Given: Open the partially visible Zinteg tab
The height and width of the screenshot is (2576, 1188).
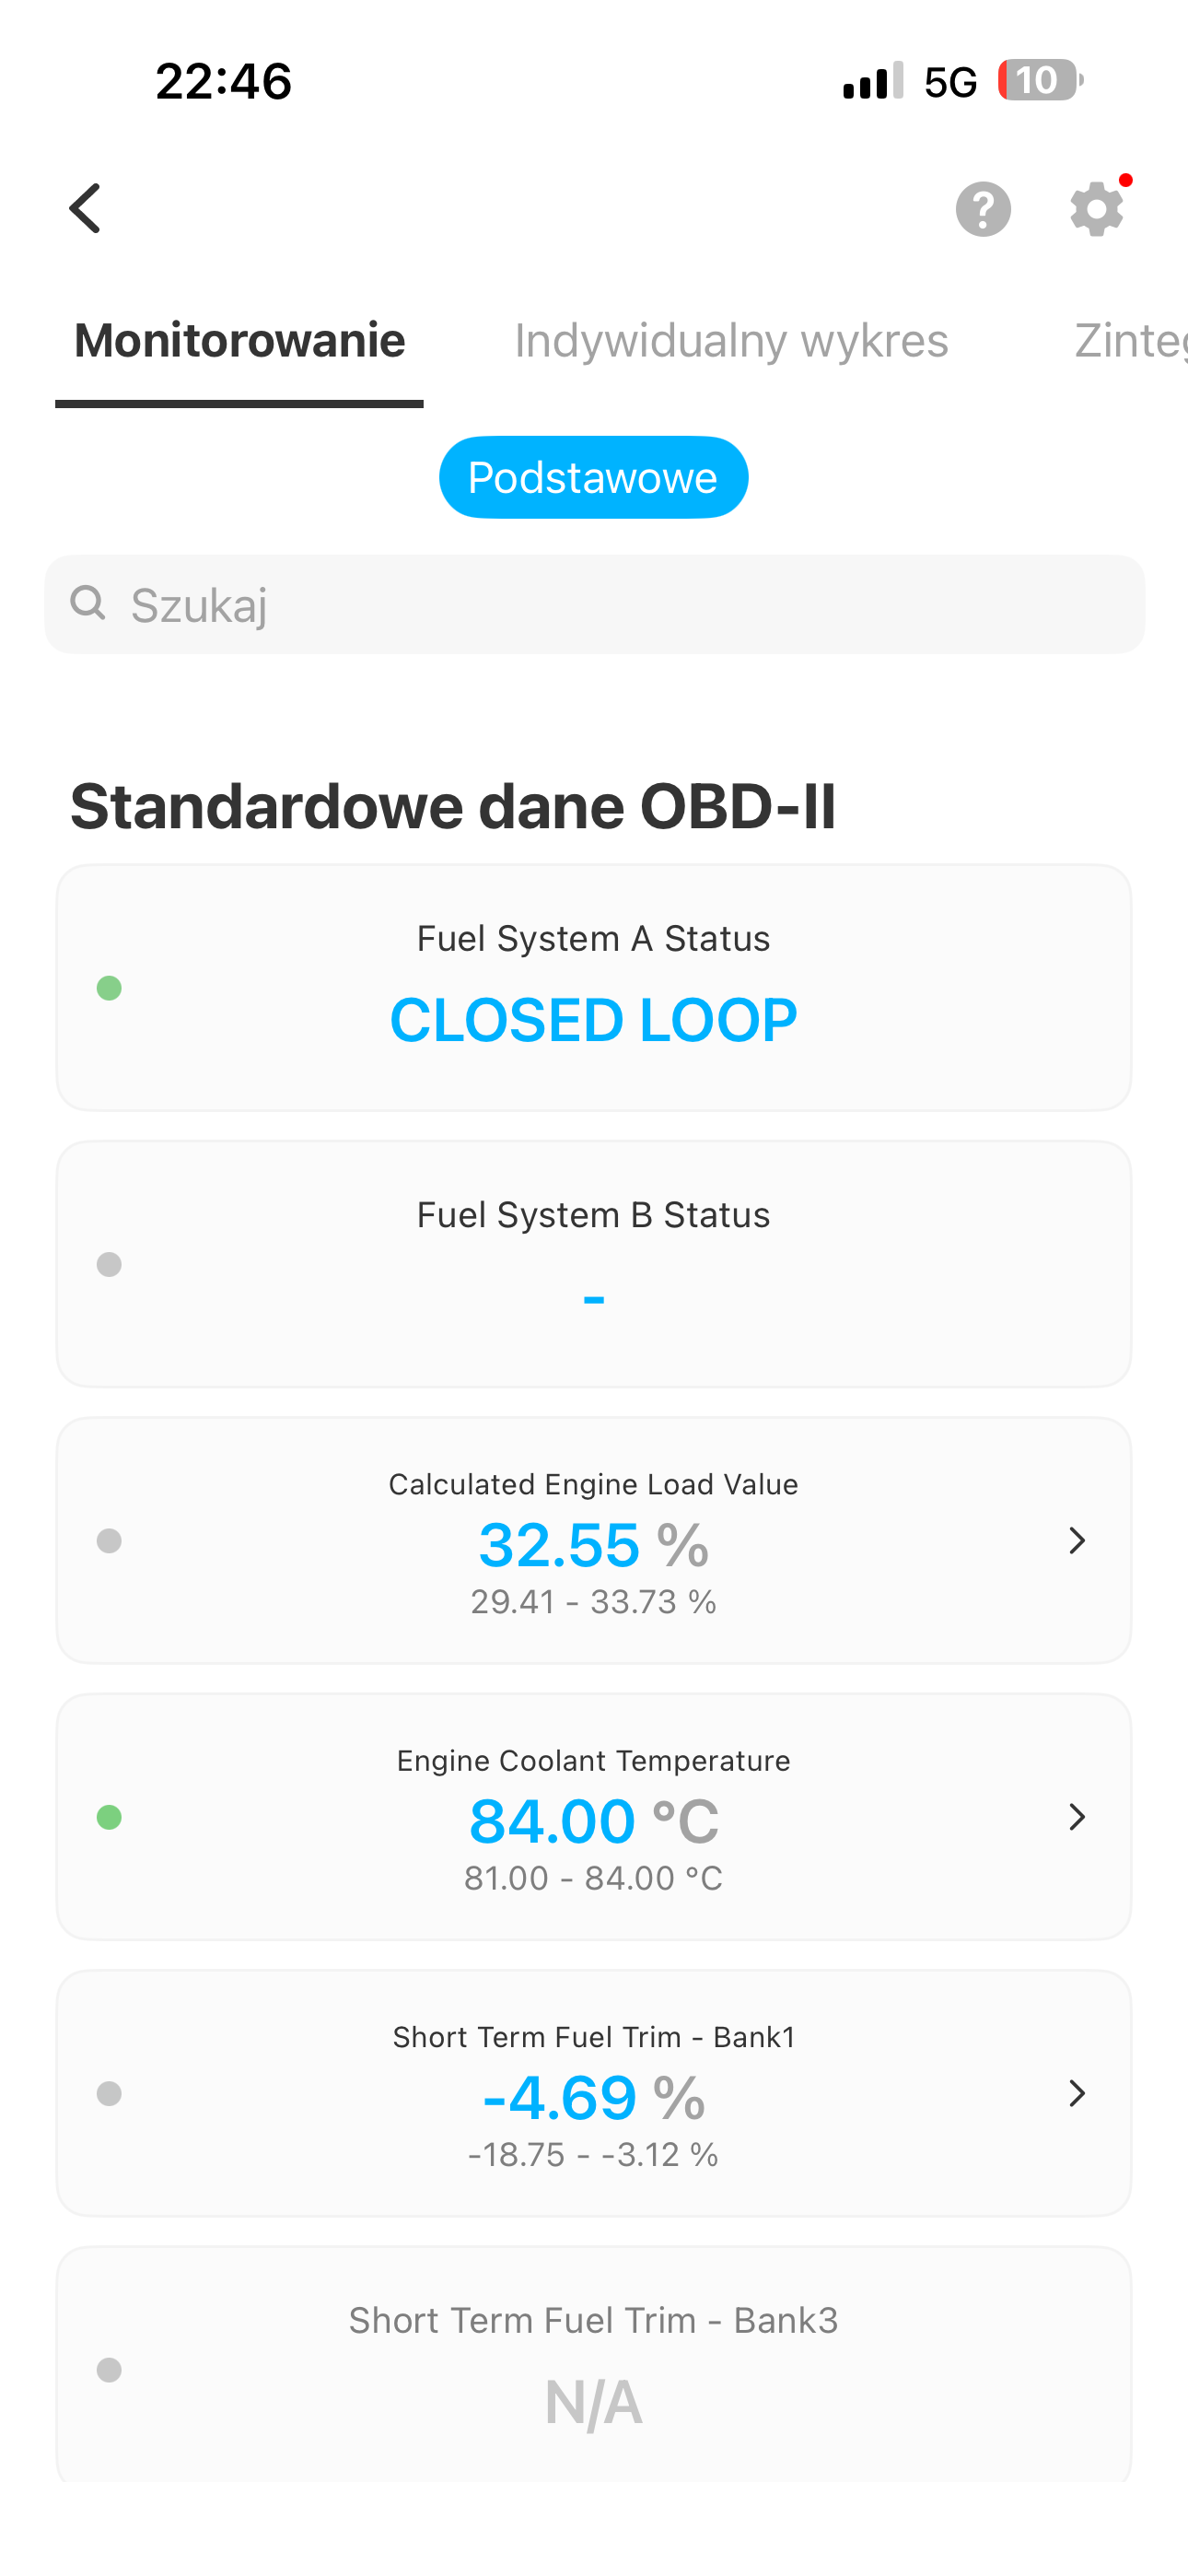Looking at the screenshot, I should tap(1130, 341).
